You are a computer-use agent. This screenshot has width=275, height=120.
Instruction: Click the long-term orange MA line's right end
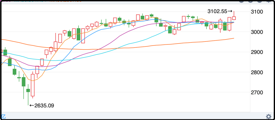233,38
